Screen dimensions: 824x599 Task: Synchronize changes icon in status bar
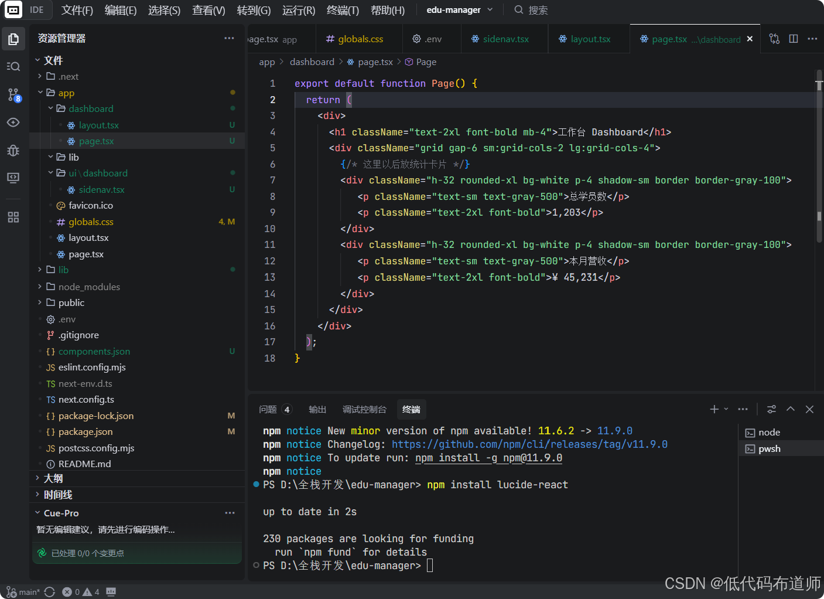pyautogui.click(x=50, y=592)
